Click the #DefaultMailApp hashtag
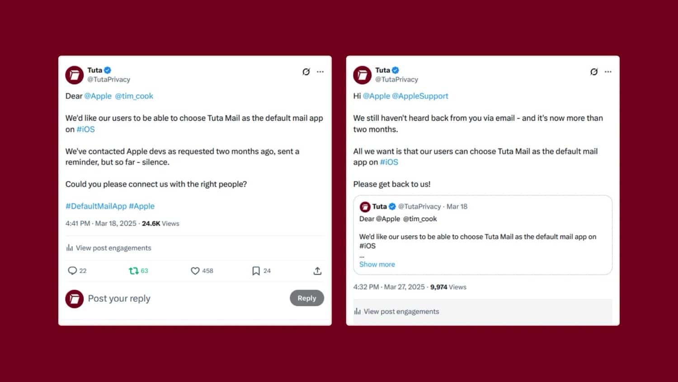Viewport: 678px width, 382px height. click(x=96, y=206)
